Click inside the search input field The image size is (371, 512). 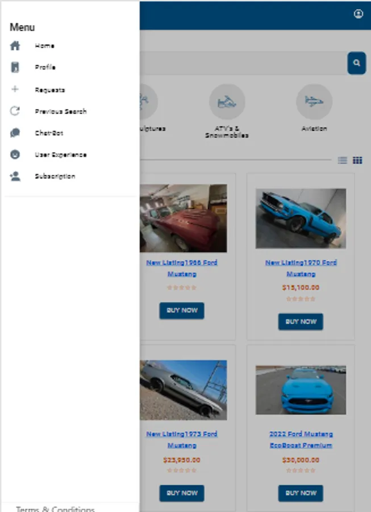[x=243, y=63]
